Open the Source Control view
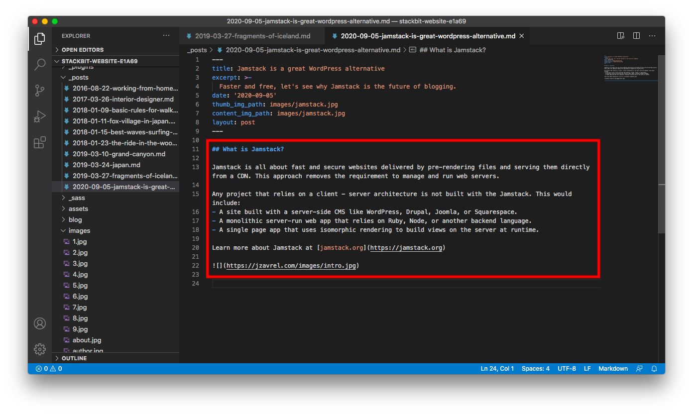Image resolution: width=693 pixels, height=414 pixels. tap(40, 90)
